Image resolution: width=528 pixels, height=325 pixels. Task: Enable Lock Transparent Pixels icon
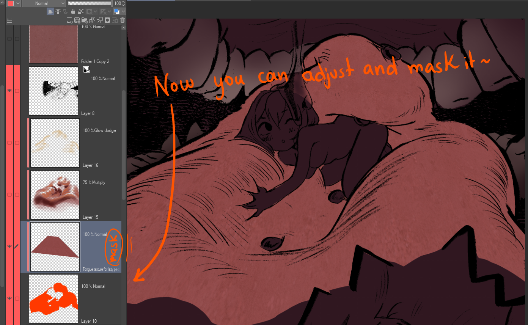tap(81, 11)
